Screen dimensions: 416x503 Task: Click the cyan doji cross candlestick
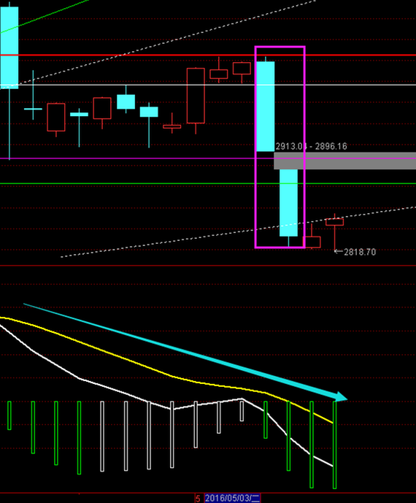coord(33,109)
